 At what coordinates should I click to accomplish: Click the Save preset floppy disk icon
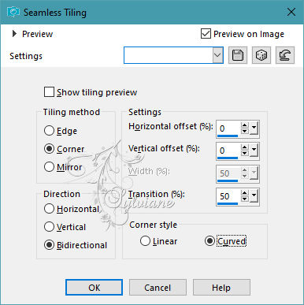[x=238, y=55]
